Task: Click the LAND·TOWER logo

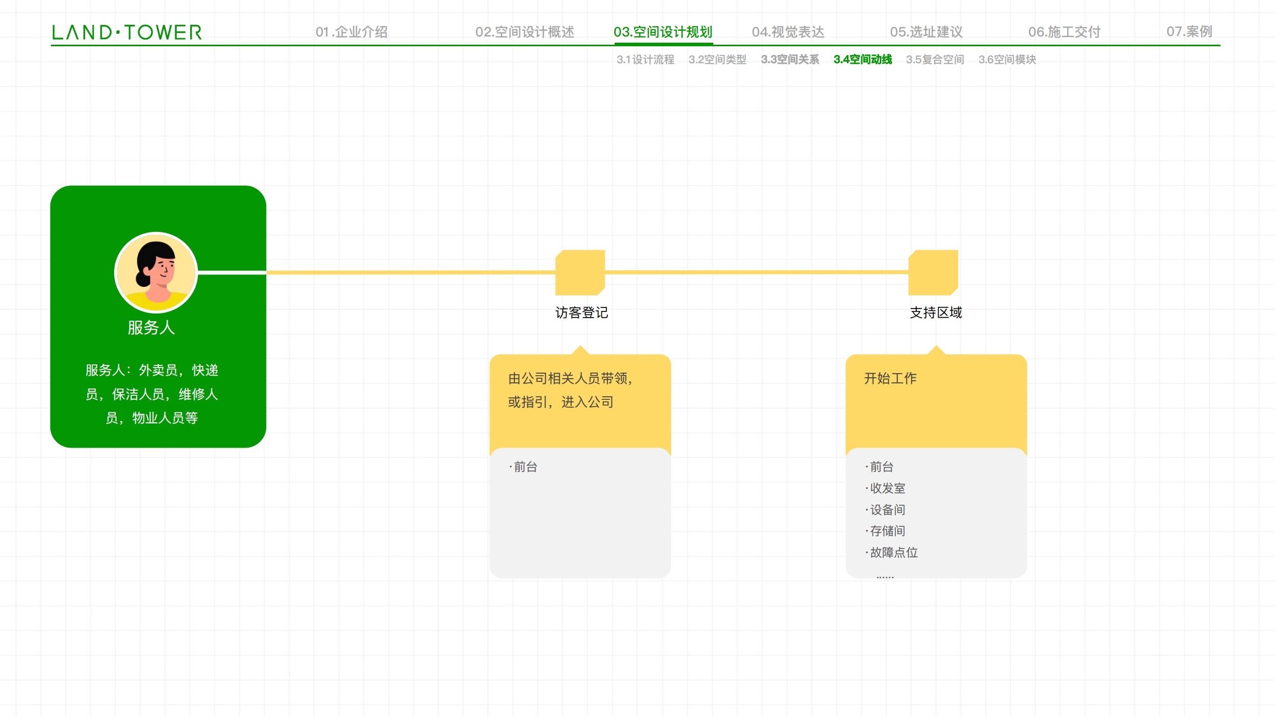Action: 127,32
